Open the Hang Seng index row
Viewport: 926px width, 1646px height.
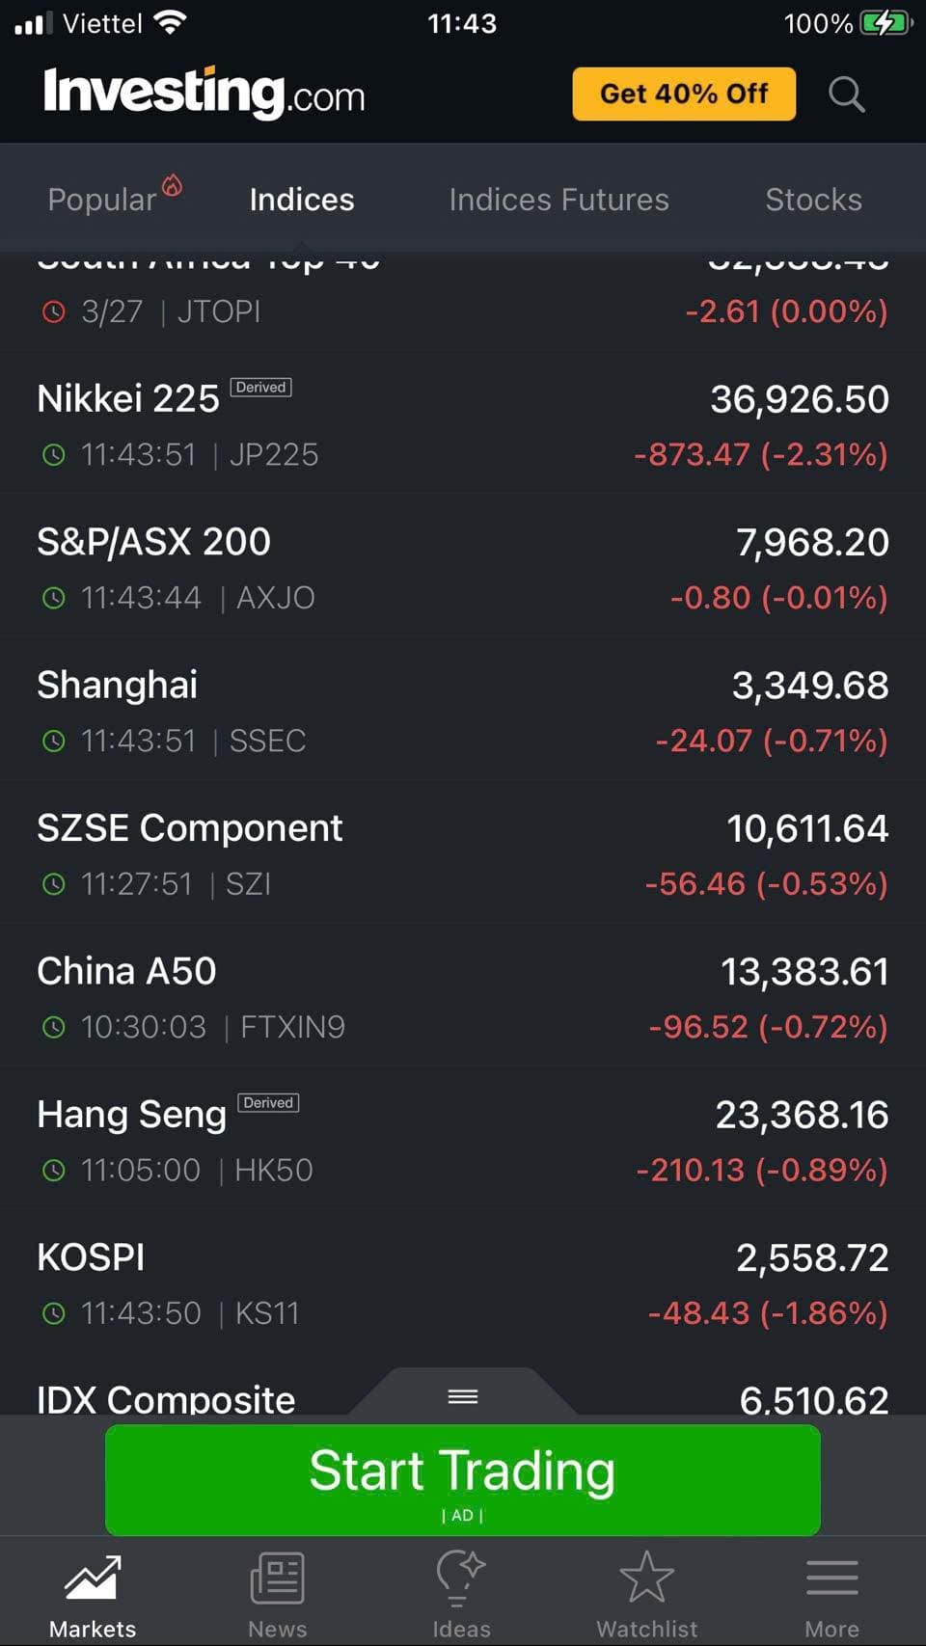[x=463, y=1141]
